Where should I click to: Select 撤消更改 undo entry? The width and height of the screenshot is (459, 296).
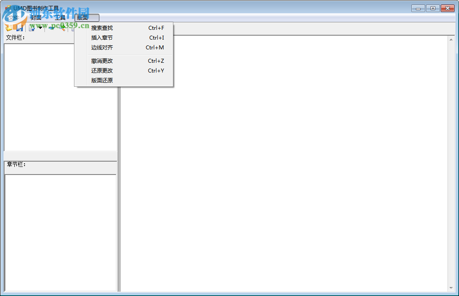tap(124, 61)
